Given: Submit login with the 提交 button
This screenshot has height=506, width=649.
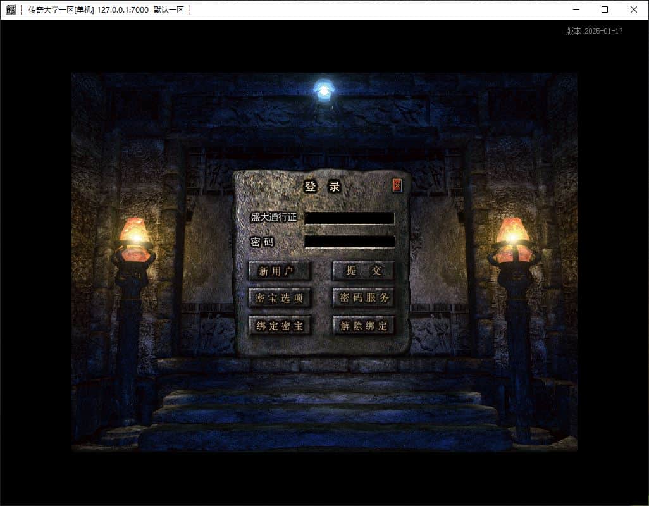Looking at the screenshot, I should click(x=364, y=271).
